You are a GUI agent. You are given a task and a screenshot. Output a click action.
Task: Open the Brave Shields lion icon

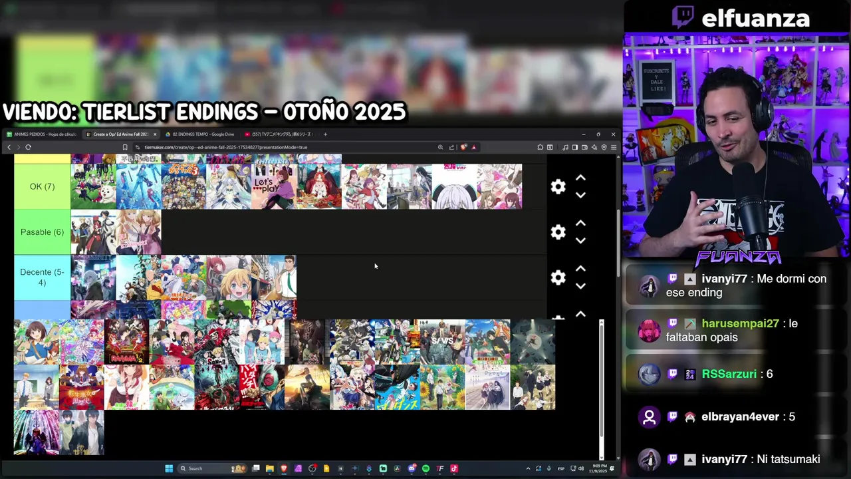(x=463, y=147)
